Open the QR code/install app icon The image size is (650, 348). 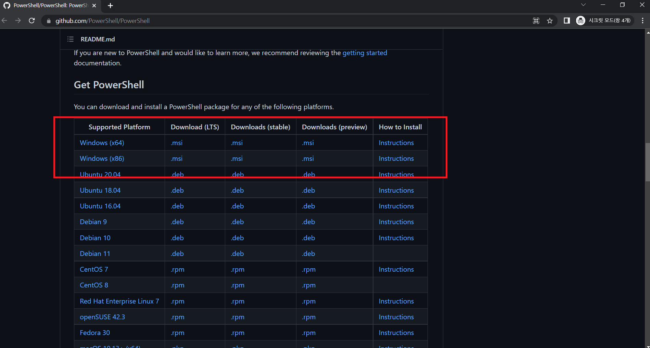pyautogui.click(x=536, y=21)
